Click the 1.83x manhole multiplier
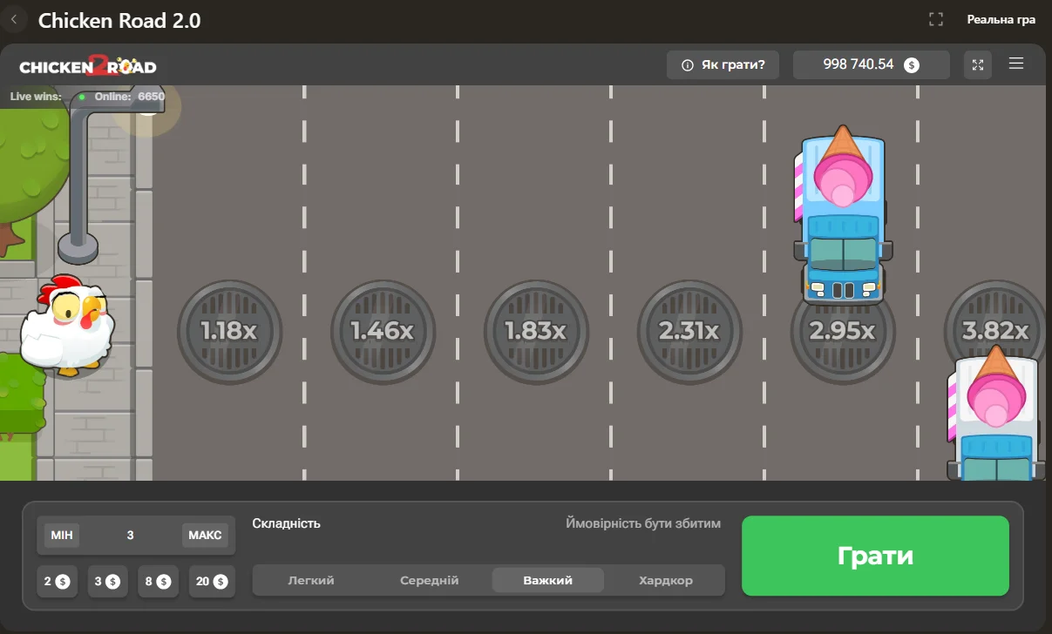Image resolution: width=1052 pixels, height=634 pixels. (536, 331)
